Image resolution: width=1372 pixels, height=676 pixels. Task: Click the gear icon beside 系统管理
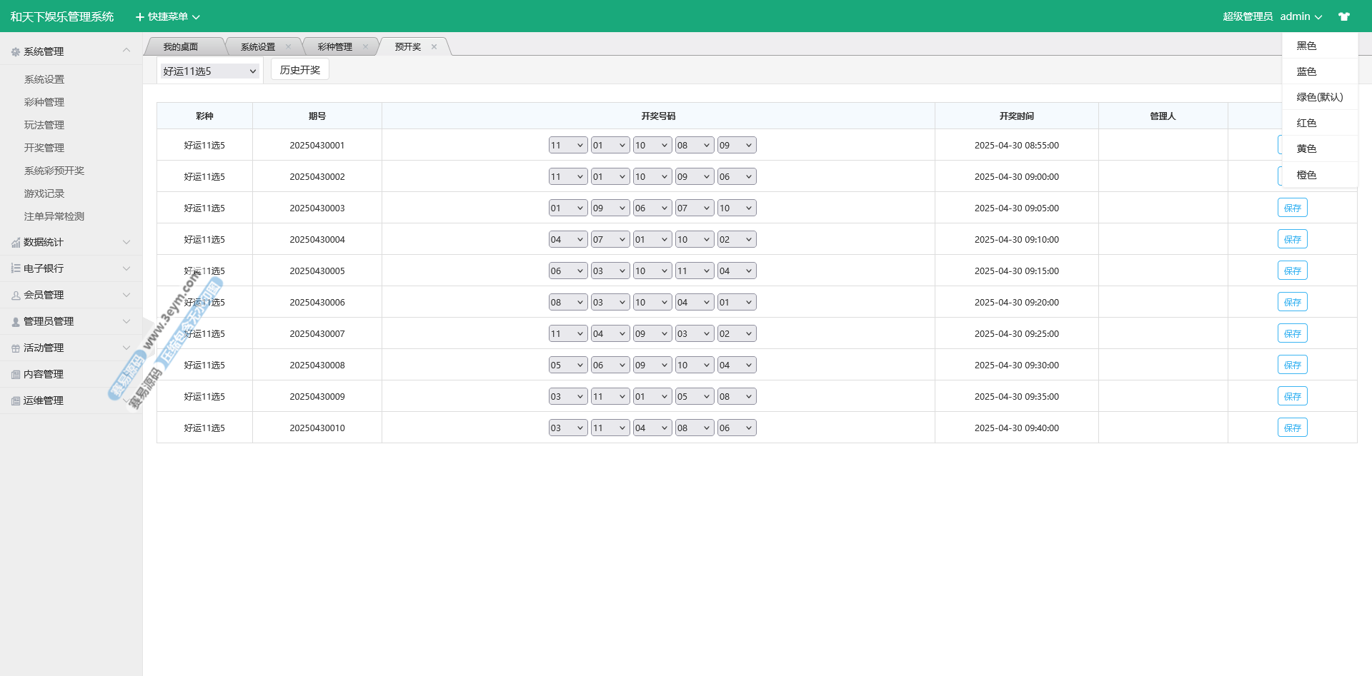15,52
